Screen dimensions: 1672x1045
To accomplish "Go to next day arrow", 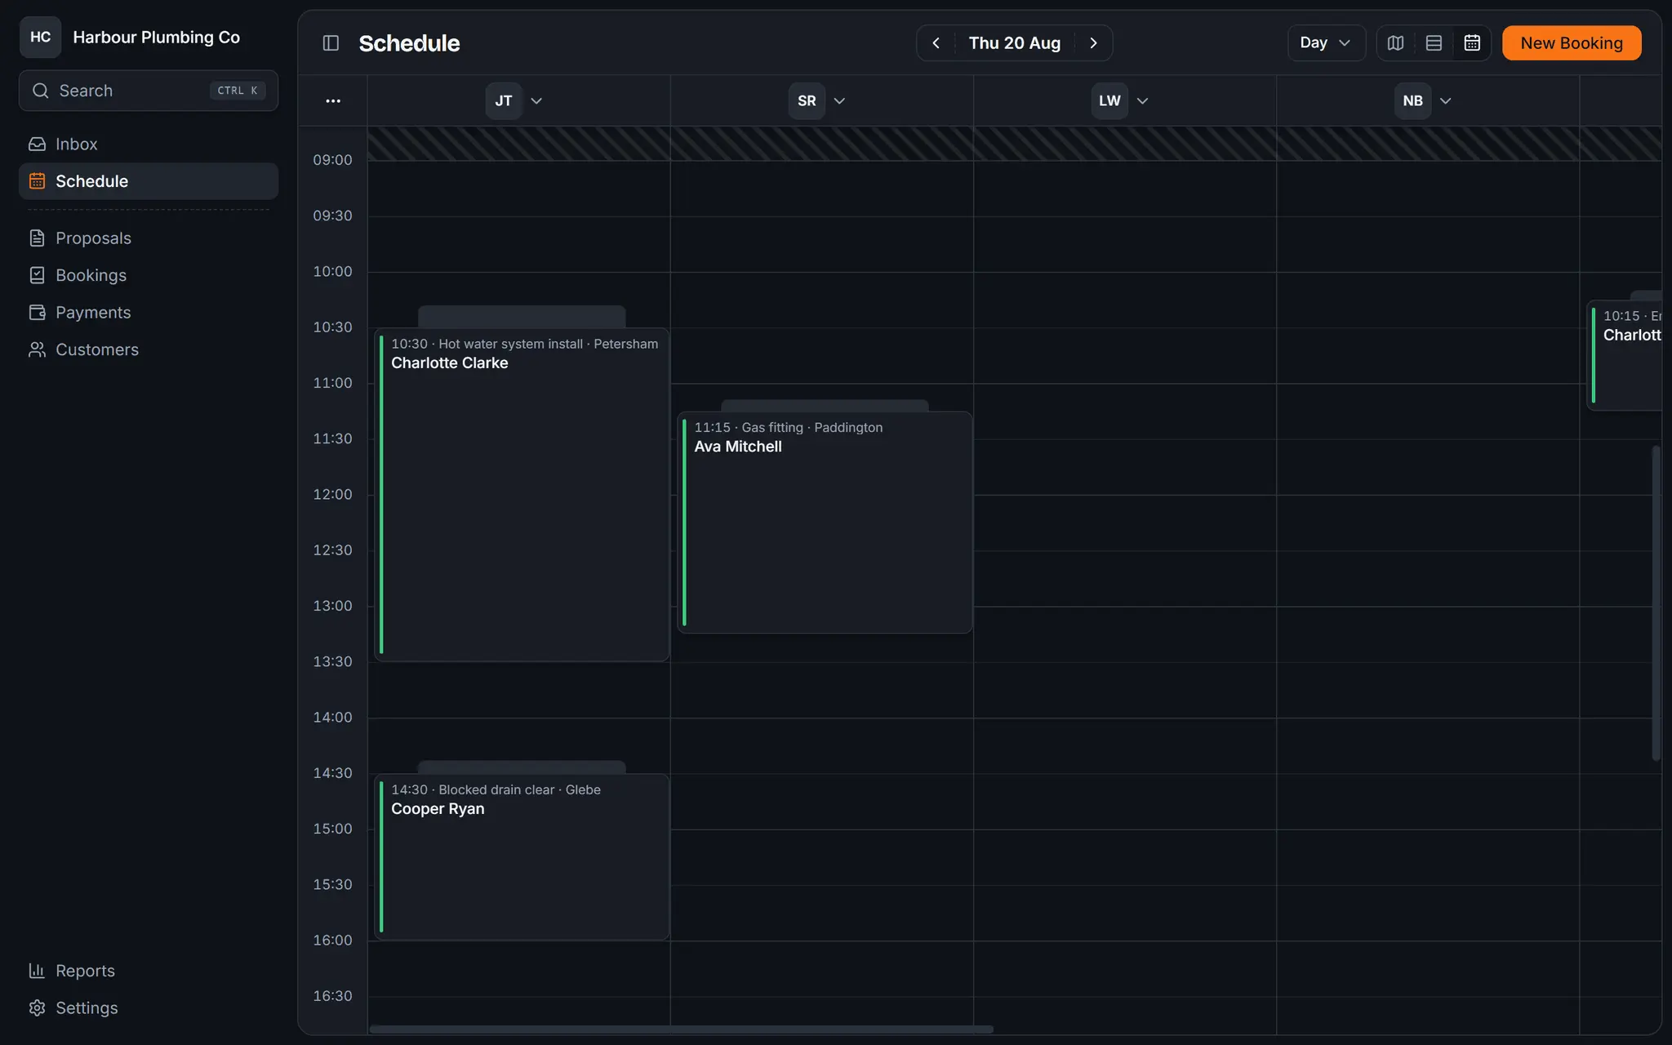I will tap(1094, 43).
